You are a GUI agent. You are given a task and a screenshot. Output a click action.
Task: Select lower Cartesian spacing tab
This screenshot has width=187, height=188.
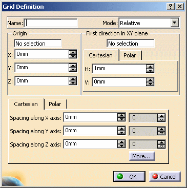[x=26, y=104]
